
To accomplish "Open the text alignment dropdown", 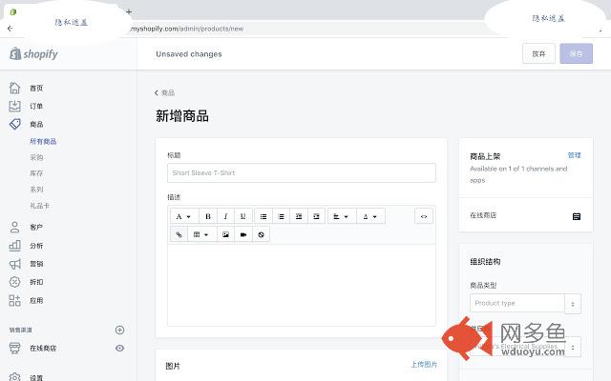I will [x=342, y=216].
